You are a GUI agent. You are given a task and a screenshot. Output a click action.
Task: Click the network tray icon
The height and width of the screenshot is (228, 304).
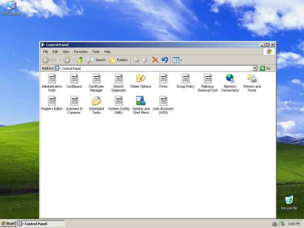click(x=283, y=224)
